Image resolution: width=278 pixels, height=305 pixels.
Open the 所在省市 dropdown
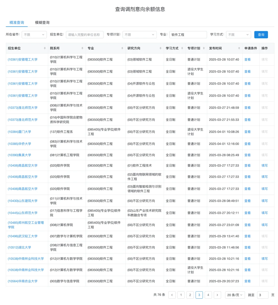[34, 35]
